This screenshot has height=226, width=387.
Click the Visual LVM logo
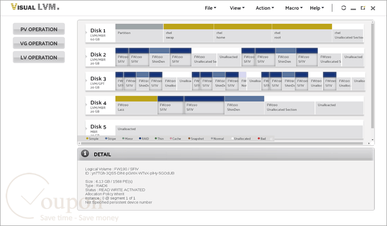35,7
